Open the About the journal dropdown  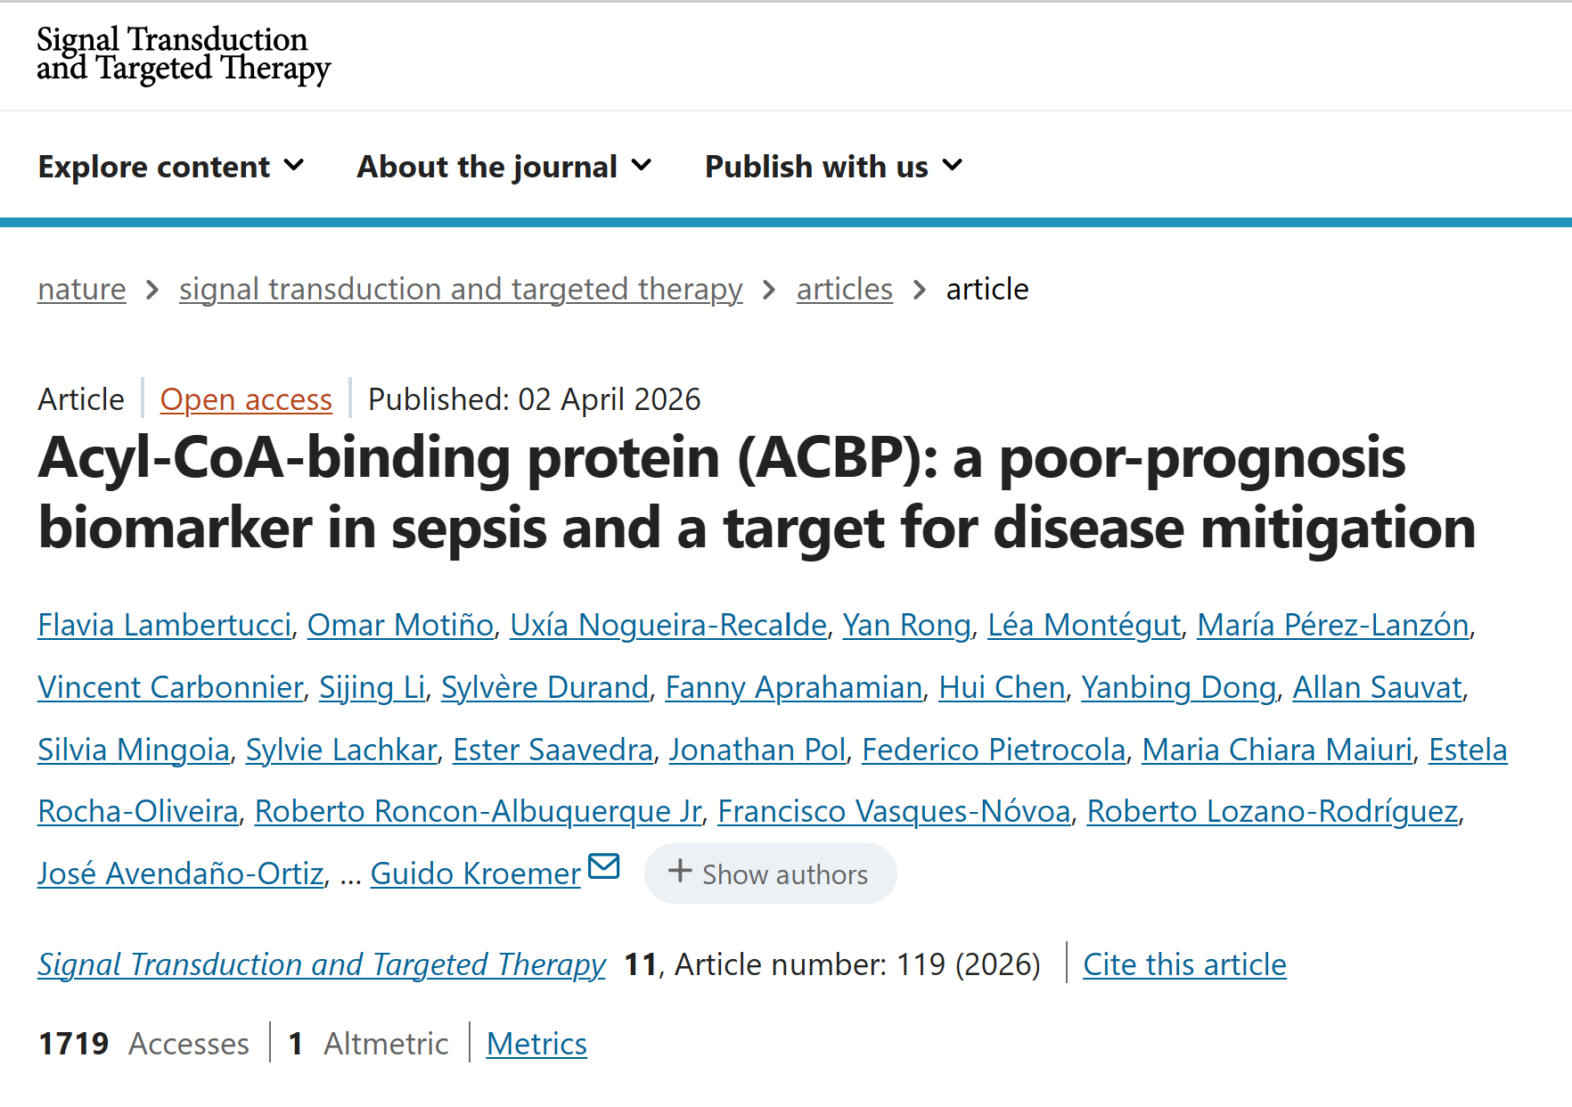pos(504,167)
